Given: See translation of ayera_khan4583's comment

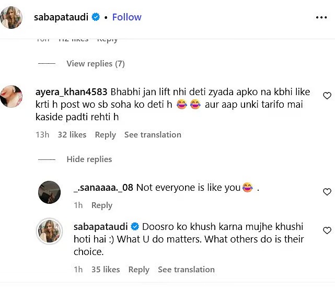Looking at the screenshot, I should click(x=153, y=135).
